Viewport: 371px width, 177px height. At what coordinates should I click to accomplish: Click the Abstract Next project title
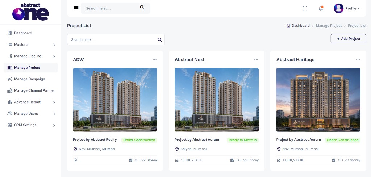click(x=189, y=60)
